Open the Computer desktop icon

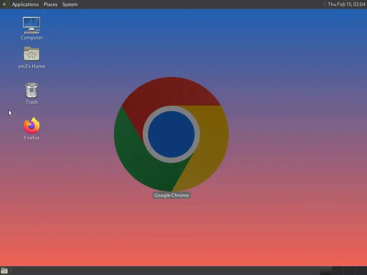(32, 25)
